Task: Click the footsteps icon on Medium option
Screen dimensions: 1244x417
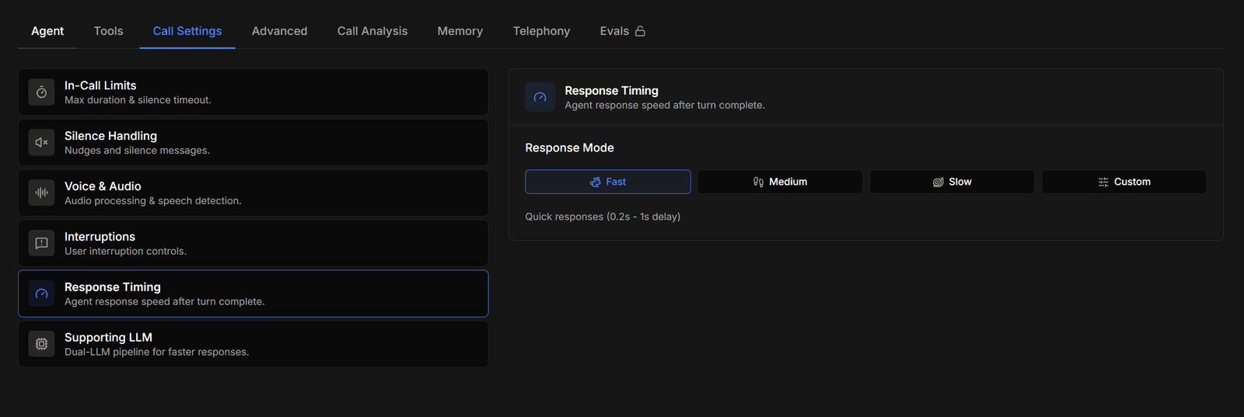Action: [758, 182]
